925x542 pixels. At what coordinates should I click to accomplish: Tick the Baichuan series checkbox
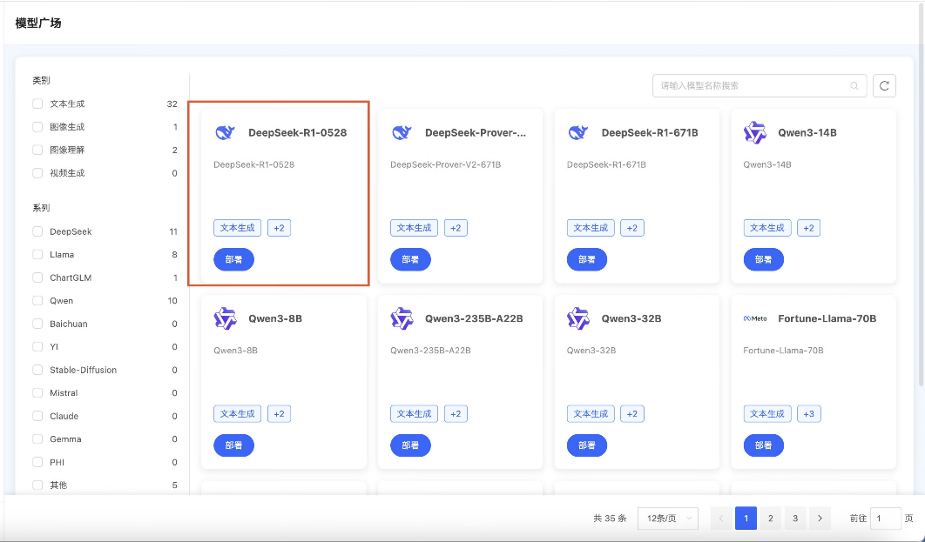click(x=37, y=324)
